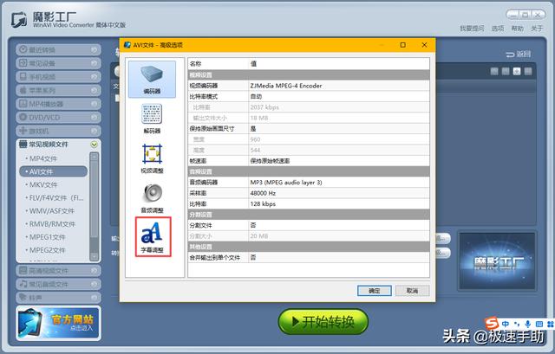
Task: Click the last small toolbar icon above file list
Action: point(528,71)
